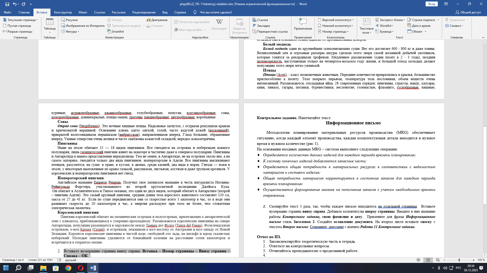Open the WordArt dropdown
Image resolution: width=487 pixels, height=273 pixels.
pyautogui.click(x=384, y=26)
